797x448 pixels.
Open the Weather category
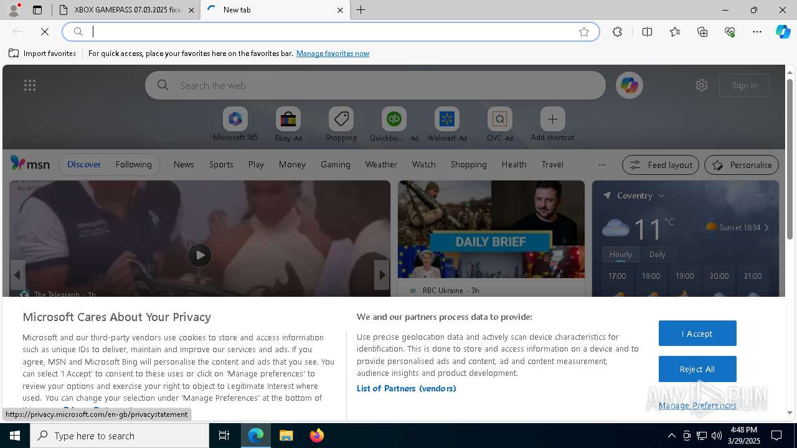tap(381, 164)
